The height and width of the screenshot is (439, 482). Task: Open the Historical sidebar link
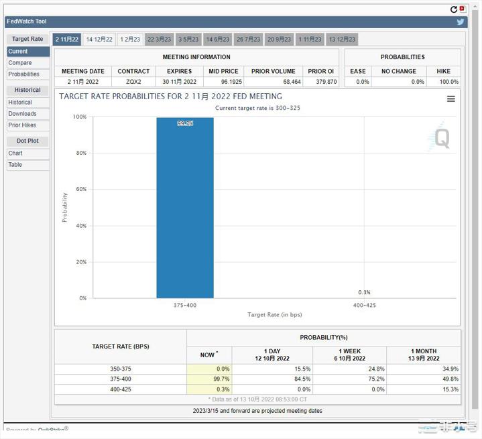pos(20,103)
